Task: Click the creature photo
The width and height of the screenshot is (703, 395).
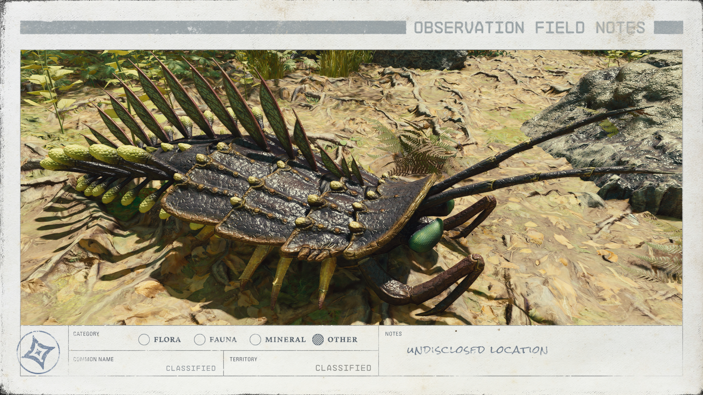Action: pyautogui.click(x=351, y=187)
